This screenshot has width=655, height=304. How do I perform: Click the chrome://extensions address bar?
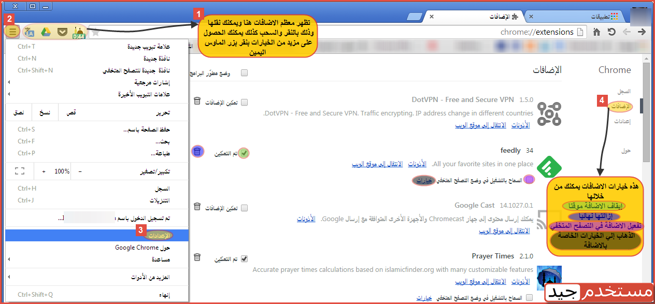coord(337,32)
